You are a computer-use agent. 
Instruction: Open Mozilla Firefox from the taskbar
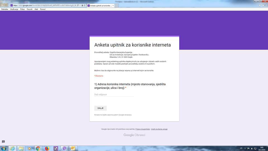[x=47, y=148]
